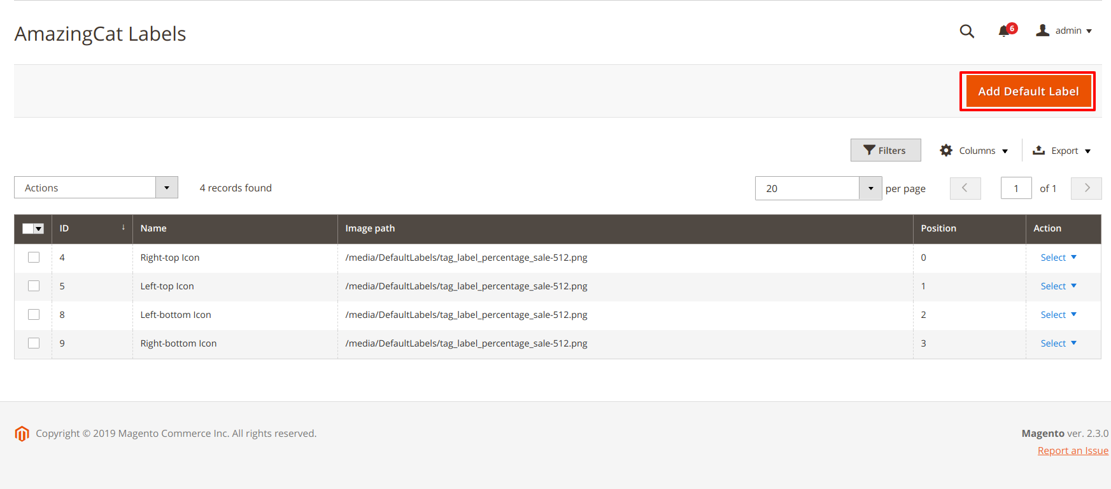Screen dimensions: 1111x489
Task: Check the Left-top Icon row checkbox
Action: 34,286
